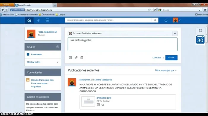Open the backpack library icon
This screenshot has height=116, width=208.
point(47,20)
